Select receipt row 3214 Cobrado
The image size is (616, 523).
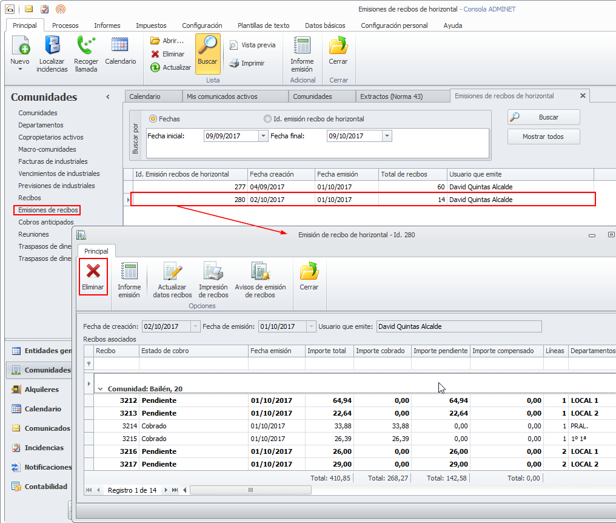tap(182, 426)
